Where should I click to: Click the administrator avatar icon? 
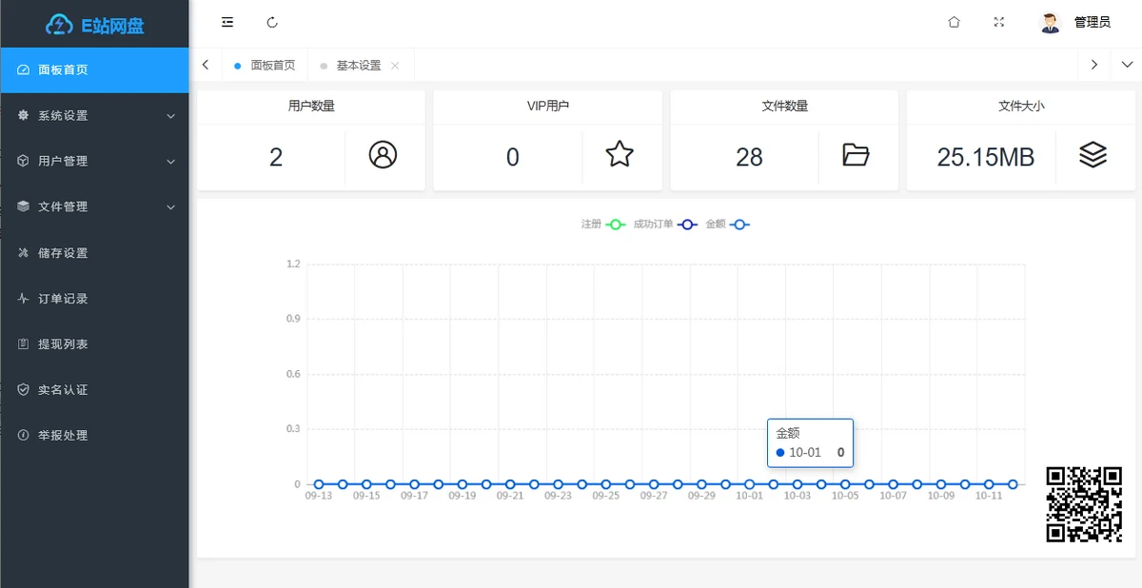click(x=1051, y=23)
